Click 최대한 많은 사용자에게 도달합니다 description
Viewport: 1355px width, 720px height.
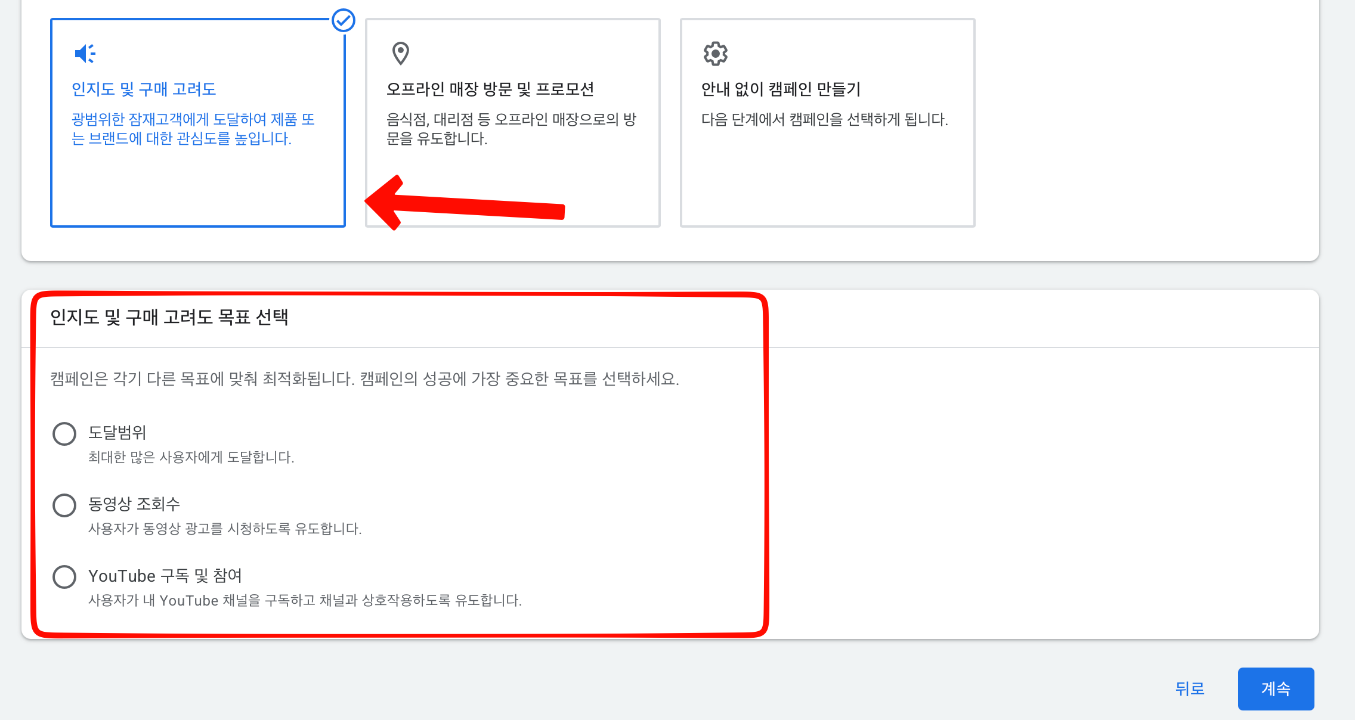191,457
